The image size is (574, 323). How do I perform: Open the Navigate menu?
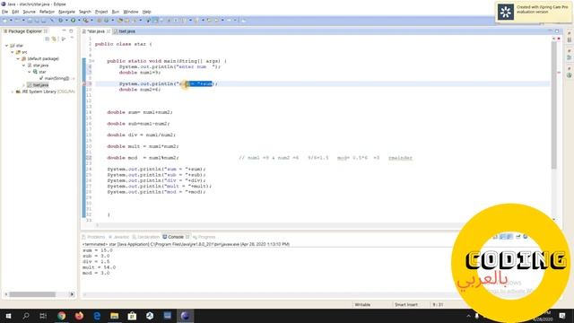(x=66, y=12)
